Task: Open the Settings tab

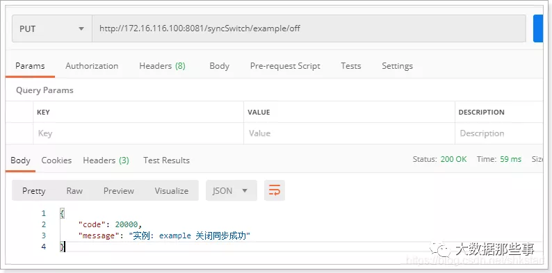Action: coord(398,66)
